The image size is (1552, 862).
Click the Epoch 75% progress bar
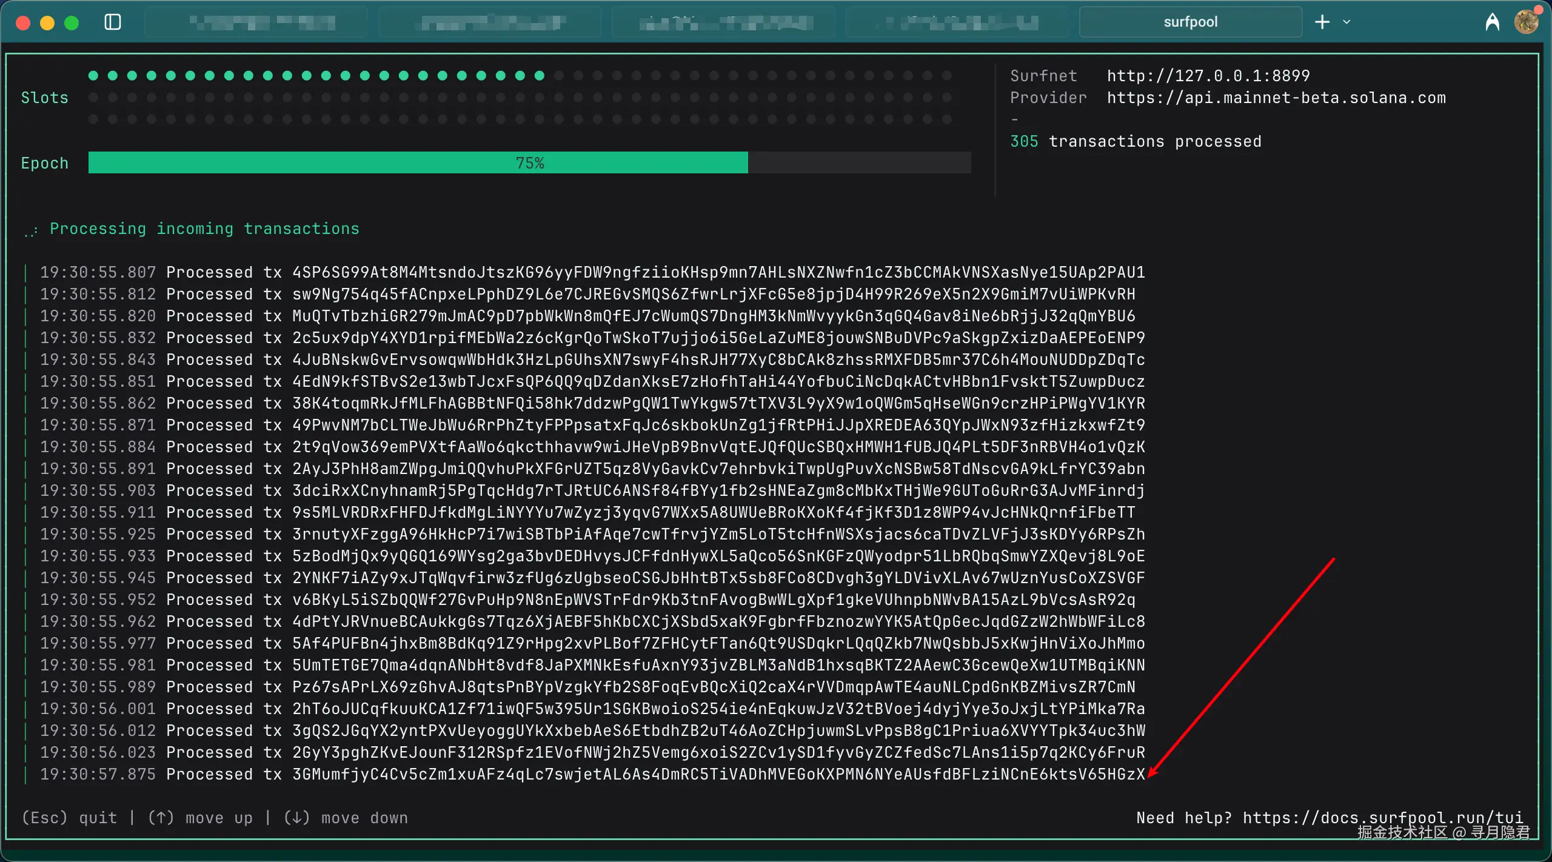pos(529,163)
